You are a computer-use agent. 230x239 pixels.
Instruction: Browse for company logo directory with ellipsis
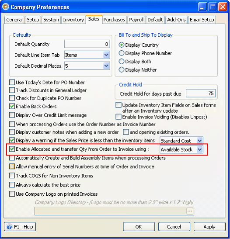point(190,211)
